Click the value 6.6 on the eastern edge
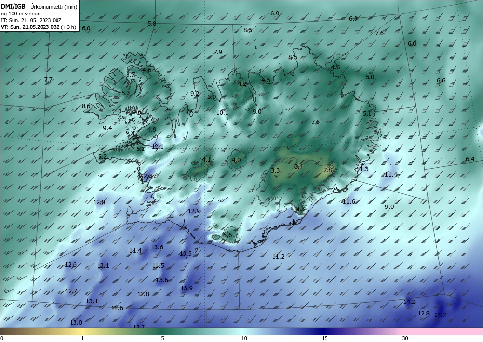Screen dimensions: 483x342 441,80
